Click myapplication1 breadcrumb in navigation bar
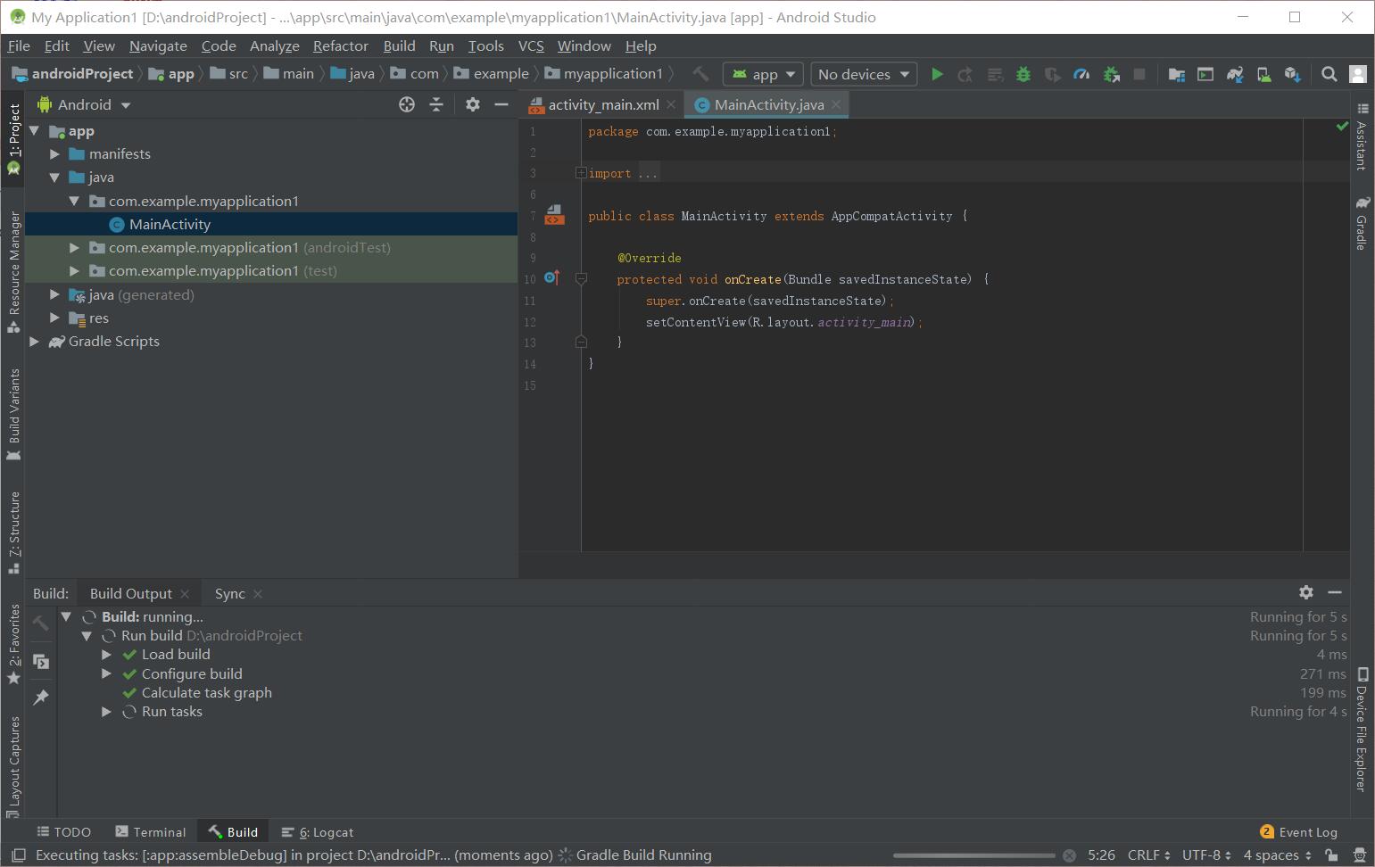Image resolution: width=1375 pixels, height=867 pixels. tap(604, 73)
